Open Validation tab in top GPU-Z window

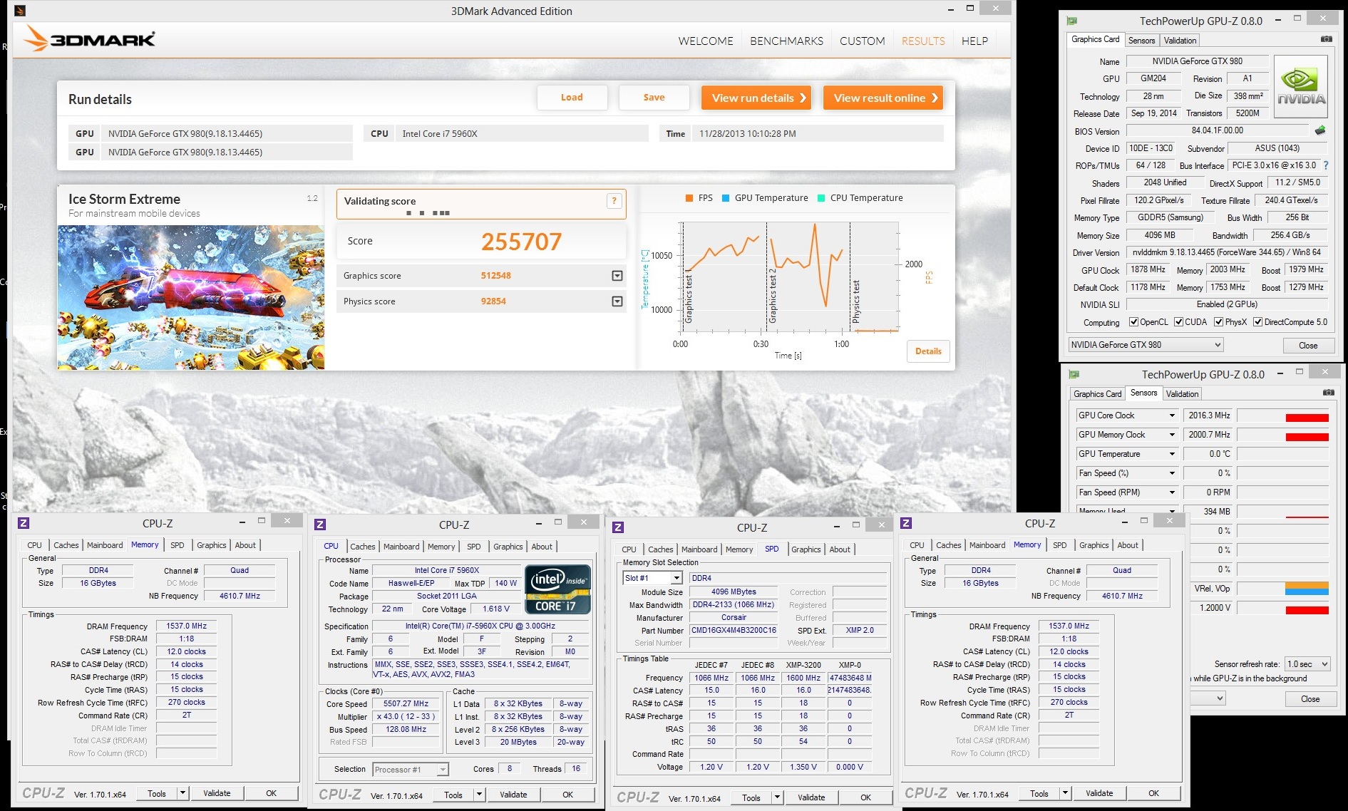(1180, 41)
